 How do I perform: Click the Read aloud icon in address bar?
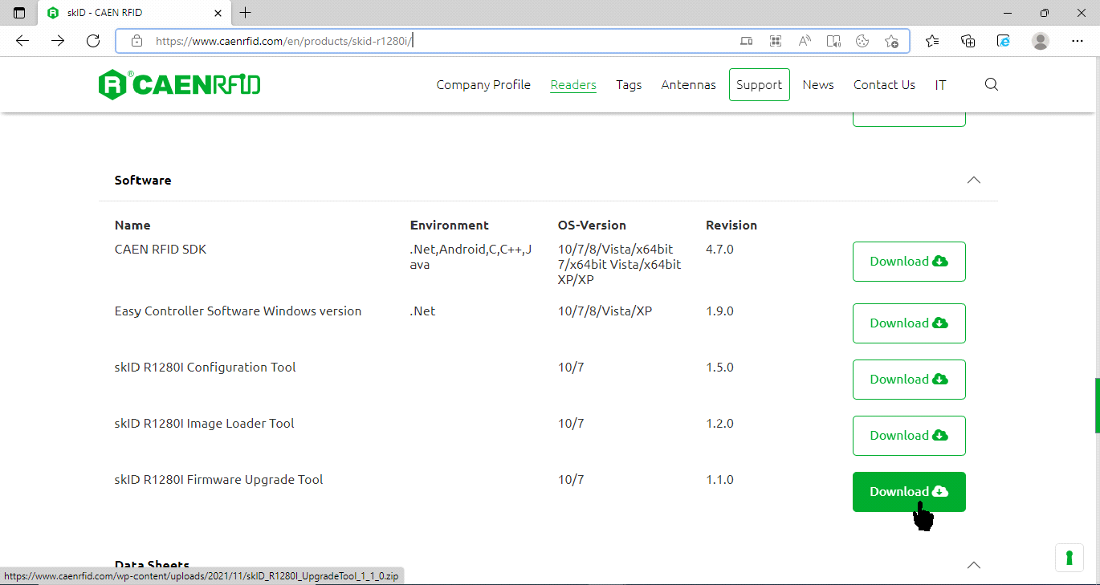point(804,41)
